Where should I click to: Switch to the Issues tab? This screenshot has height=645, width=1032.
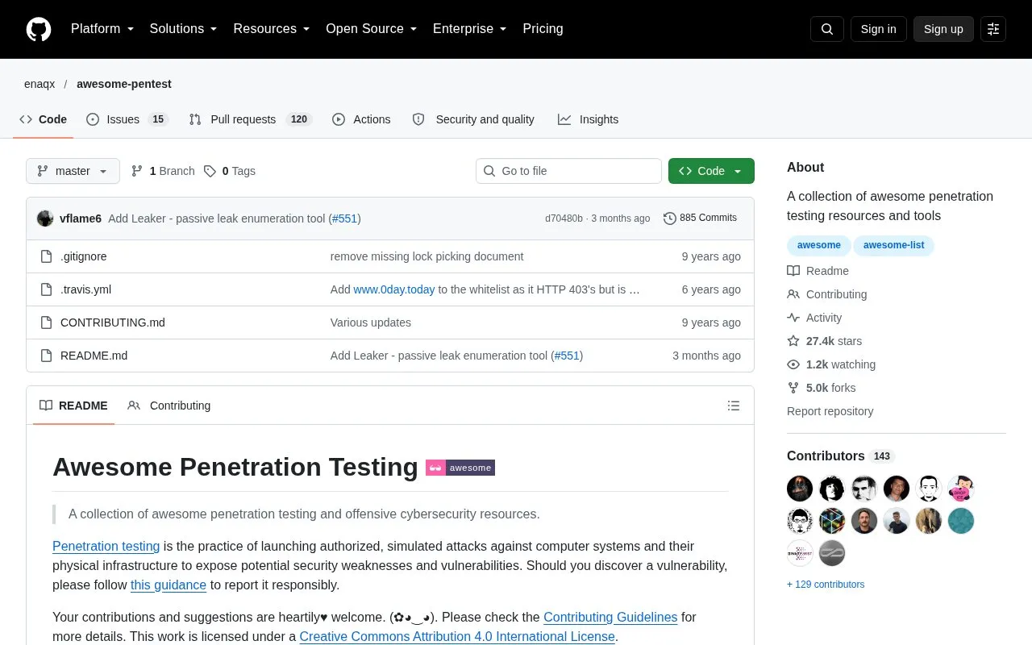click(127, 119)
